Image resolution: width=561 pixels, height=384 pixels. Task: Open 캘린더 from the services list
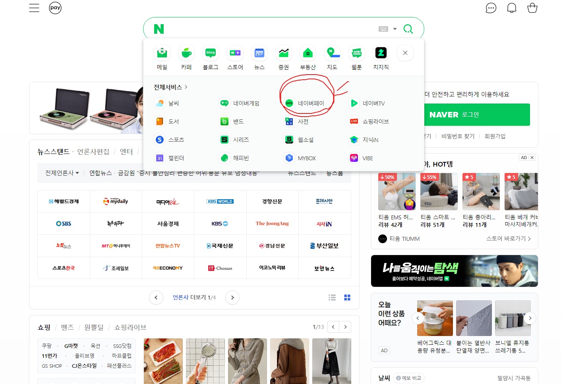pos(169,158)
